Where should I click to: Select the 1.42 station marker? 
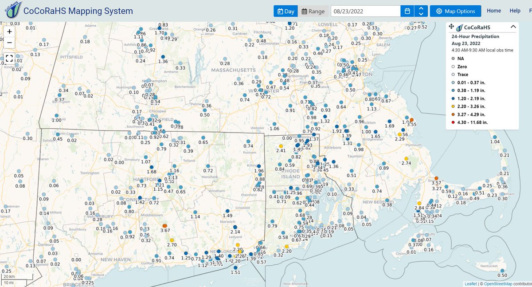pyautogui.click(x=140, y=198)
